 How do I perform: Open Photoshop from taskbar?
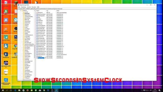tap(48, 90)
